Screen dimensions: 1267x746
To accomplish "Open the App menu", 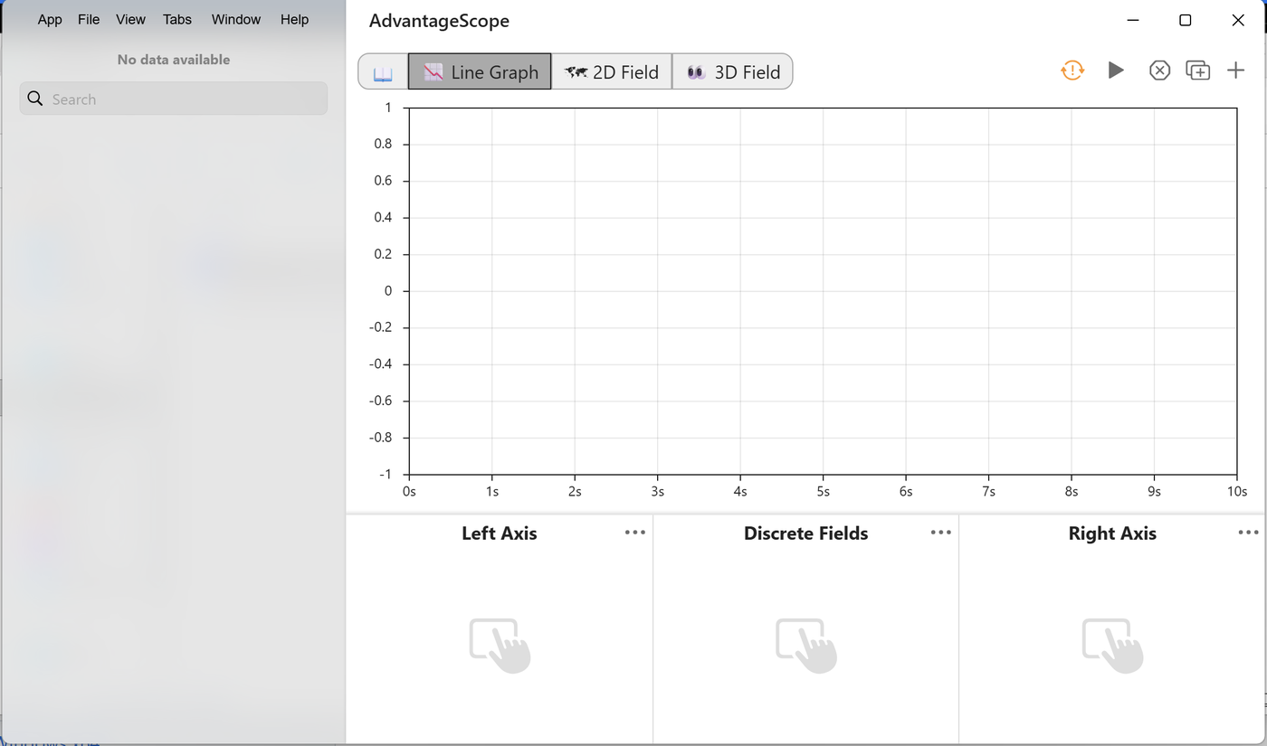I will [50, 19].
